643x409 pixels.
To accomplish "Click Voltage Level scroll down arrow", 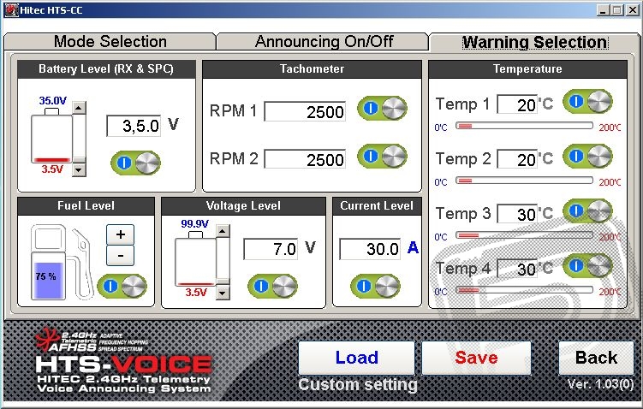I will pyautogui.click(x=223, y=293).
